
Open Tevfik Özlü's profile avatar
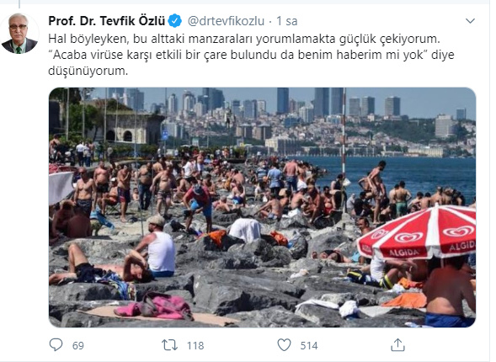[x=19, y=34]
